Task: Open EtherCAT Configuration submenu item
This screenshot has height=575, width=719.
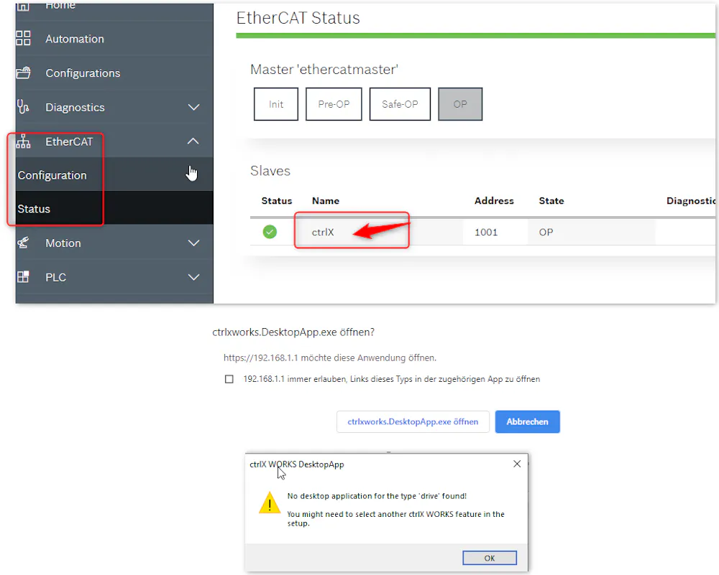Action: coord(114,175)
